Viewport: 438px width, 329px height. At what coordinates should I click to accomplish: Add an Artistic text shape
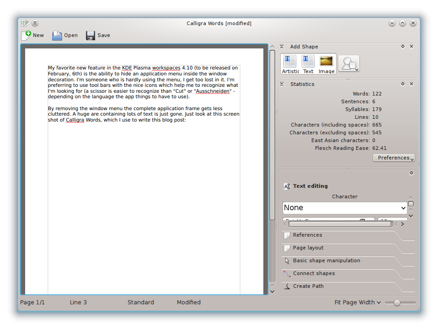[x=290, y=64]
